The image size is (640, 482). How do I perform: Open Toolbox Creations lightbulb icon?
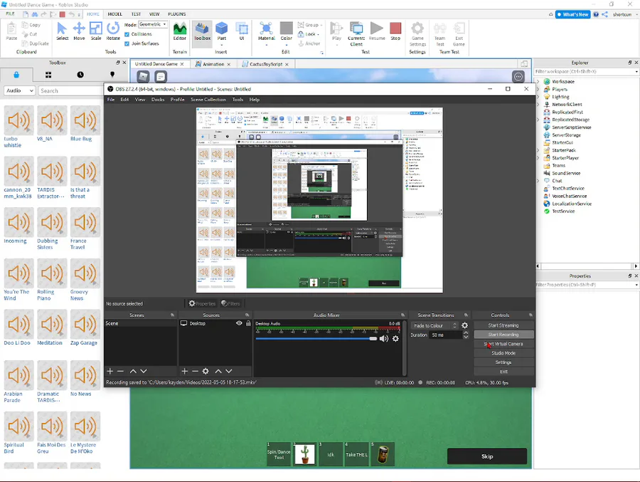point(112,75)
